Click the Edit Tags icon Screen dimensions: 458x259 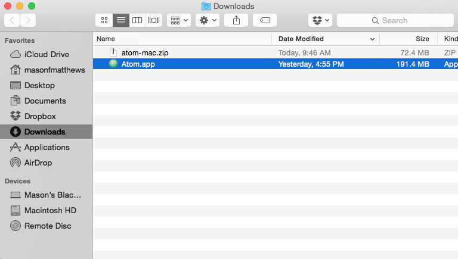pos(265,20)
